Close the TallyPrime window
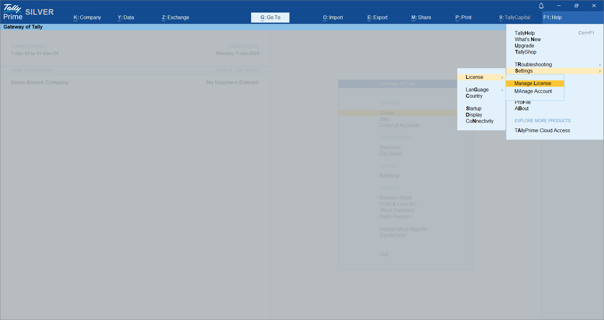 594,6
